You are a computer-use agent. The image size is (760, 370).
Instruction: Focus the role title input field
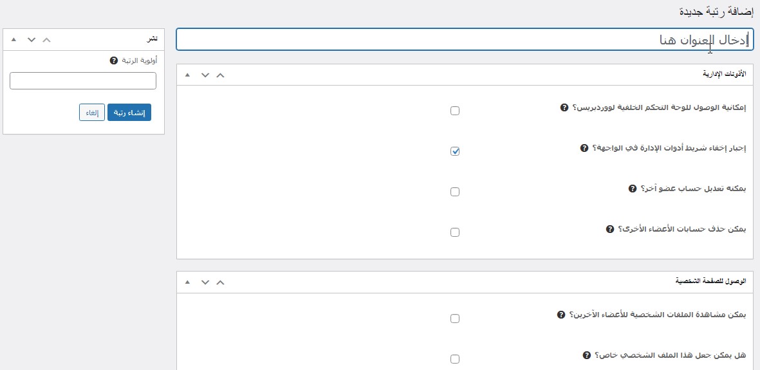point(465,39)
